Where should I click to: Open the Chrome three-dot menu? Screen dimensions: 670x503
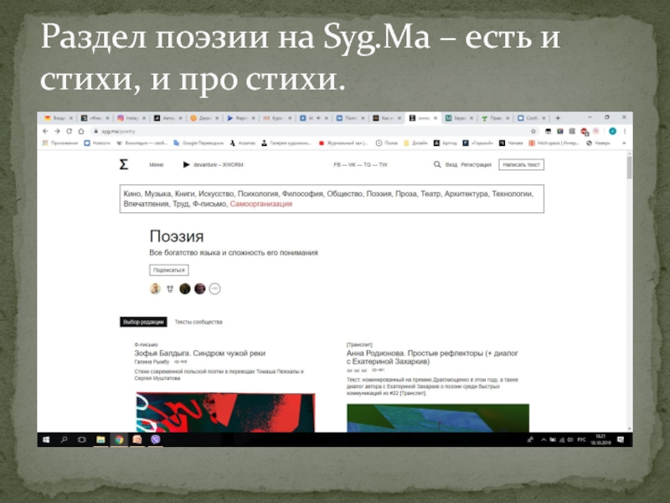tap(624, 132)
